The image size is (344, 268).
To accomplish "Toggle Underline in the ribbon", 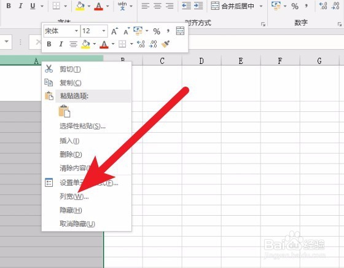I will [x=33, y=6].
